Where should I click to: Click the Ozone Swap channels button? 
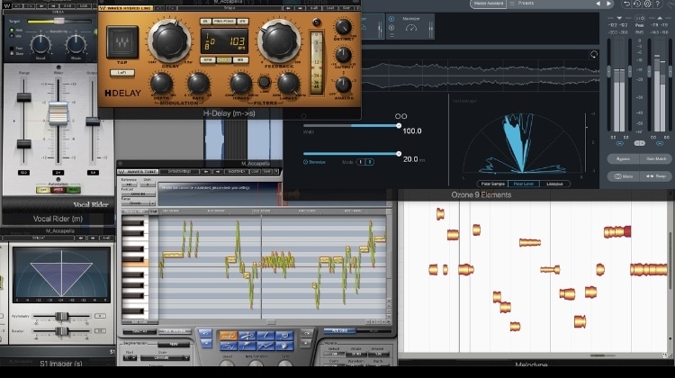(656, 176)
